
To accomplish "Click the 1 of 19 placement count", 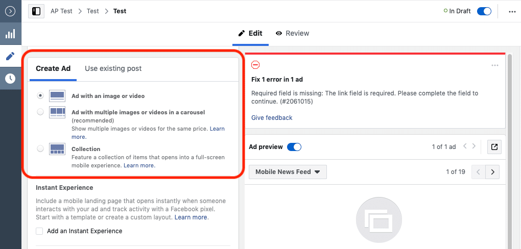I will [x=456, y=172].
